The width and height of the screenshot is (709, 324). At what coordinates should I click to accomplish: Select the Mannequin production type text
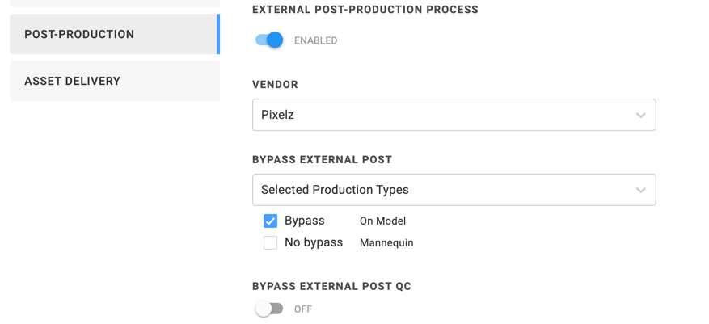386,243
